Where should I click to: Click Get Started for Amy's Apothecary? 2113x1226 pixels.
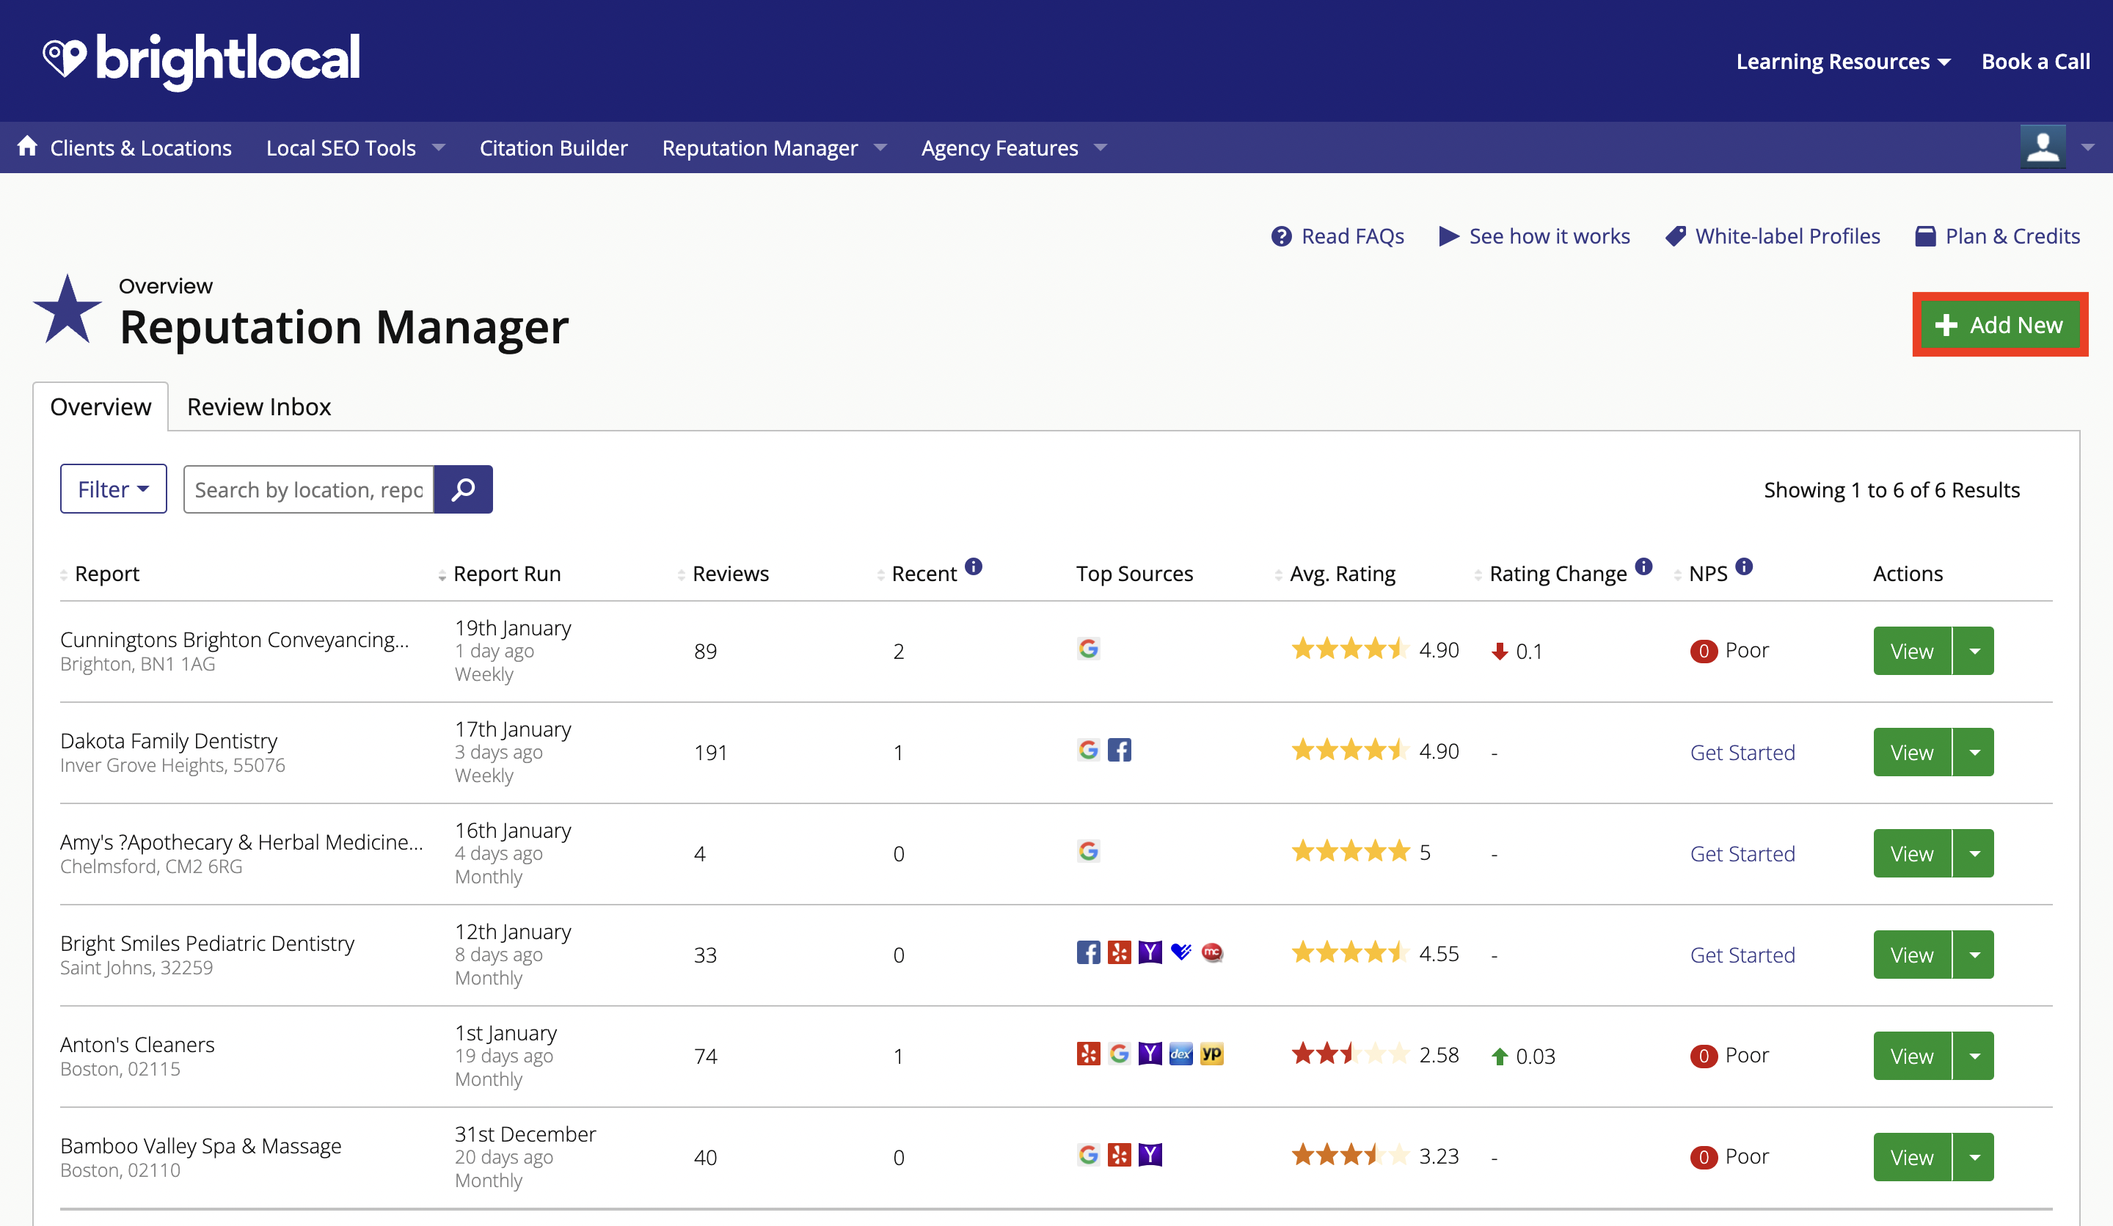coord(1742,854)
